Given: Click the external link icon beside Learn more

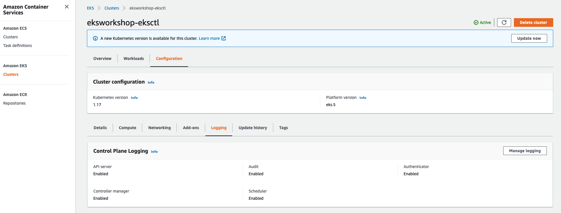Looking at the screenshot, I should [224, 38].
